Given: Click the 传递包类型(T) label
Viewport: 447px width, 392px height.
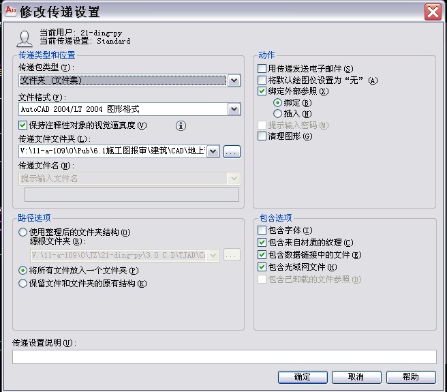Looking at the screenshot, I should [x=46, y=67].
